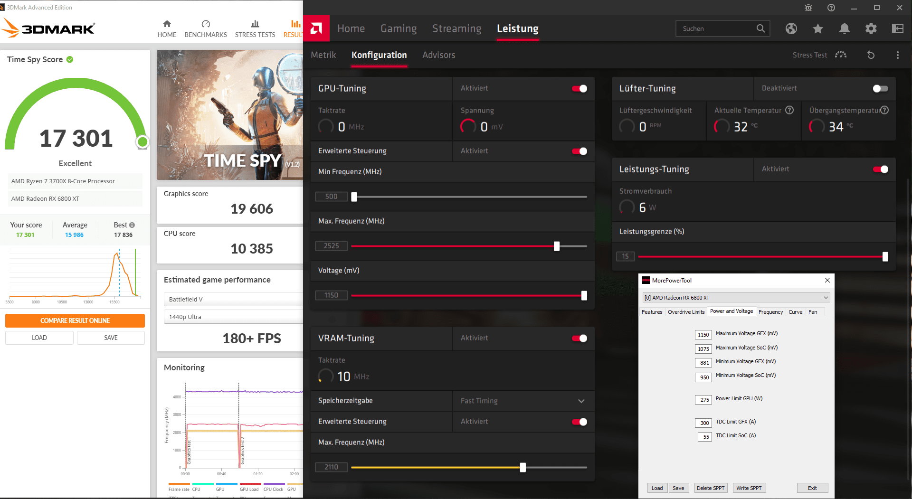Switch to the Streaming tab
The image size is (912, 499).
(x=457, y=28)
